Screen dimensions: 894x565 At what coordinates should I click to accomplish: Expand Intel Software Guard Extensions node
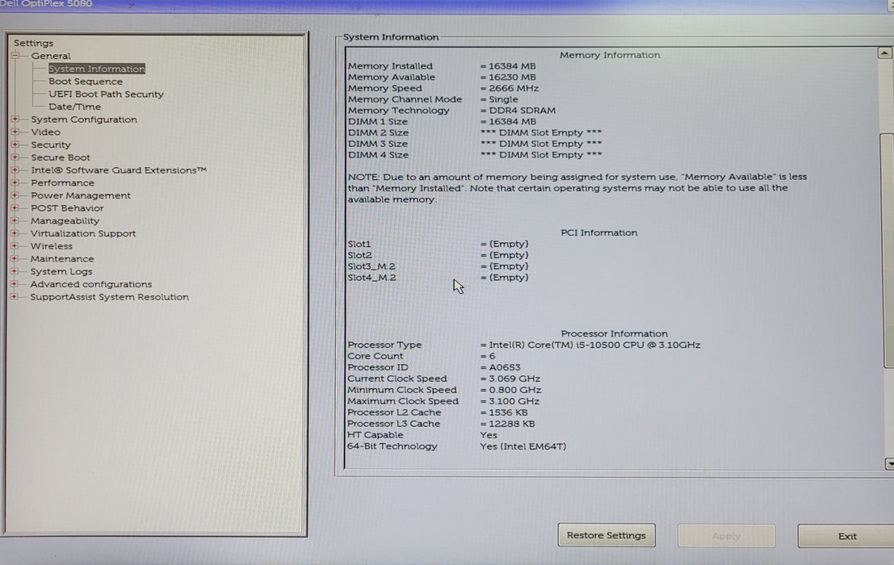tap(15, 169)
